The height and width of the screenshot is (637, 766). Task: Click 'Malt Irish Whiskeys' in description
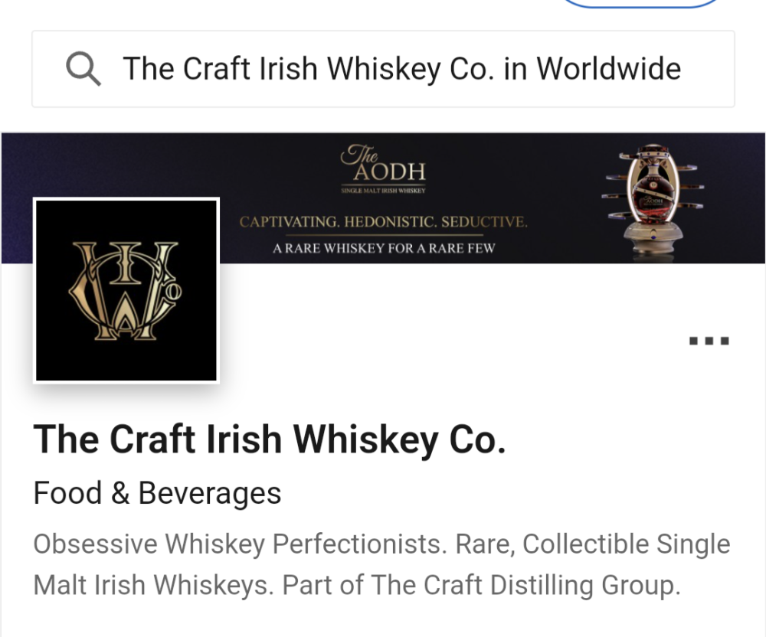[153, 585]
